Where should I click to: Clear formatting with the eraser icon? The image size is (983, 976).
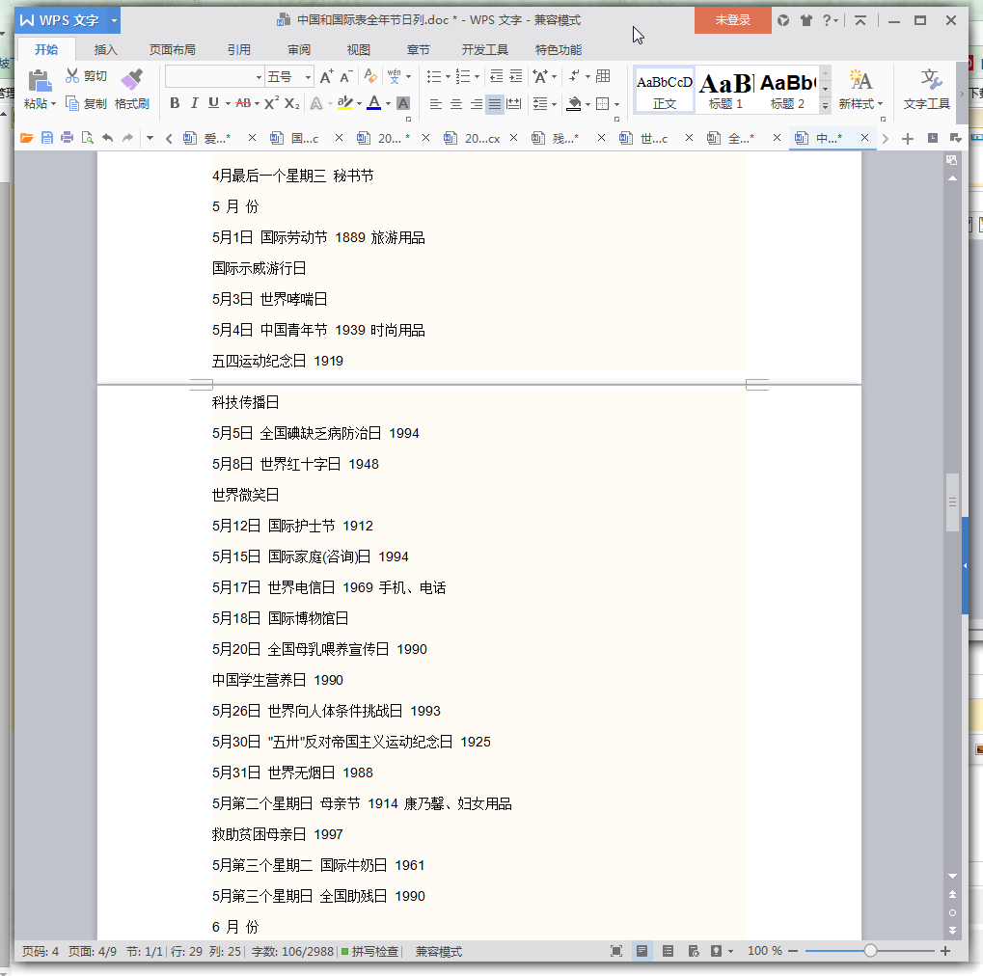pyautogui.click(x=370, y=76)
